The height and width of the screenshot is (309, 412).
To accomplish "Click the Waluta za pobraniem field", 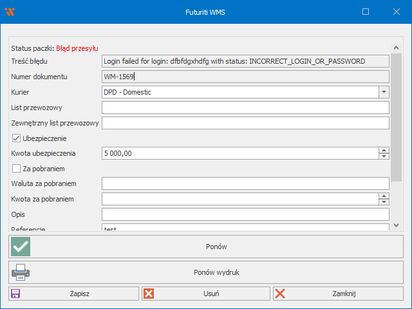I will pos(245,184).
